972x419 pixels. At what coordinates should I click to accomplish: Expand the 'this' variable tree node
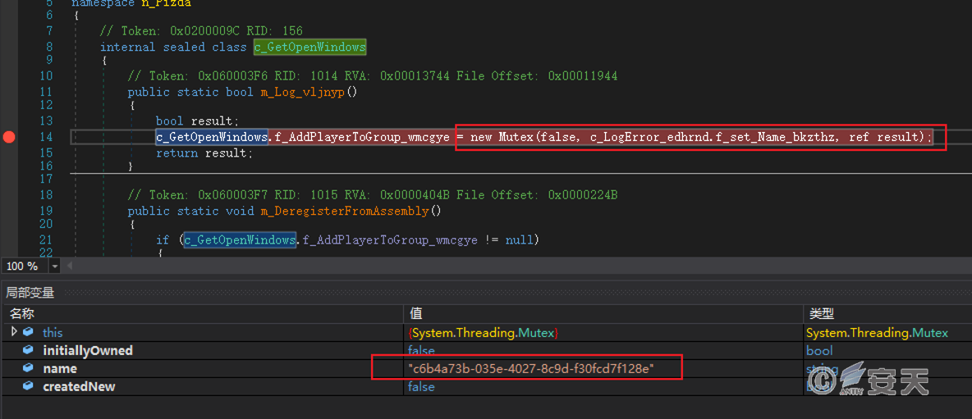pos(14,332)
